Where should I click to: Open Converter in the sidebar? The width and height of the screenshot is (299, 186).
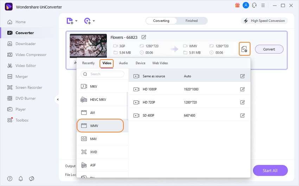pyautogui.click(x=20, y=33)
